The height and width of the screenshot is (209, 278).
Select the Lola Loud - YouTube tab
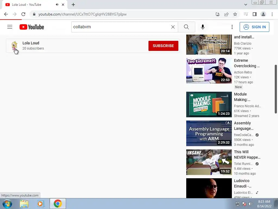[x=34, y=5]
